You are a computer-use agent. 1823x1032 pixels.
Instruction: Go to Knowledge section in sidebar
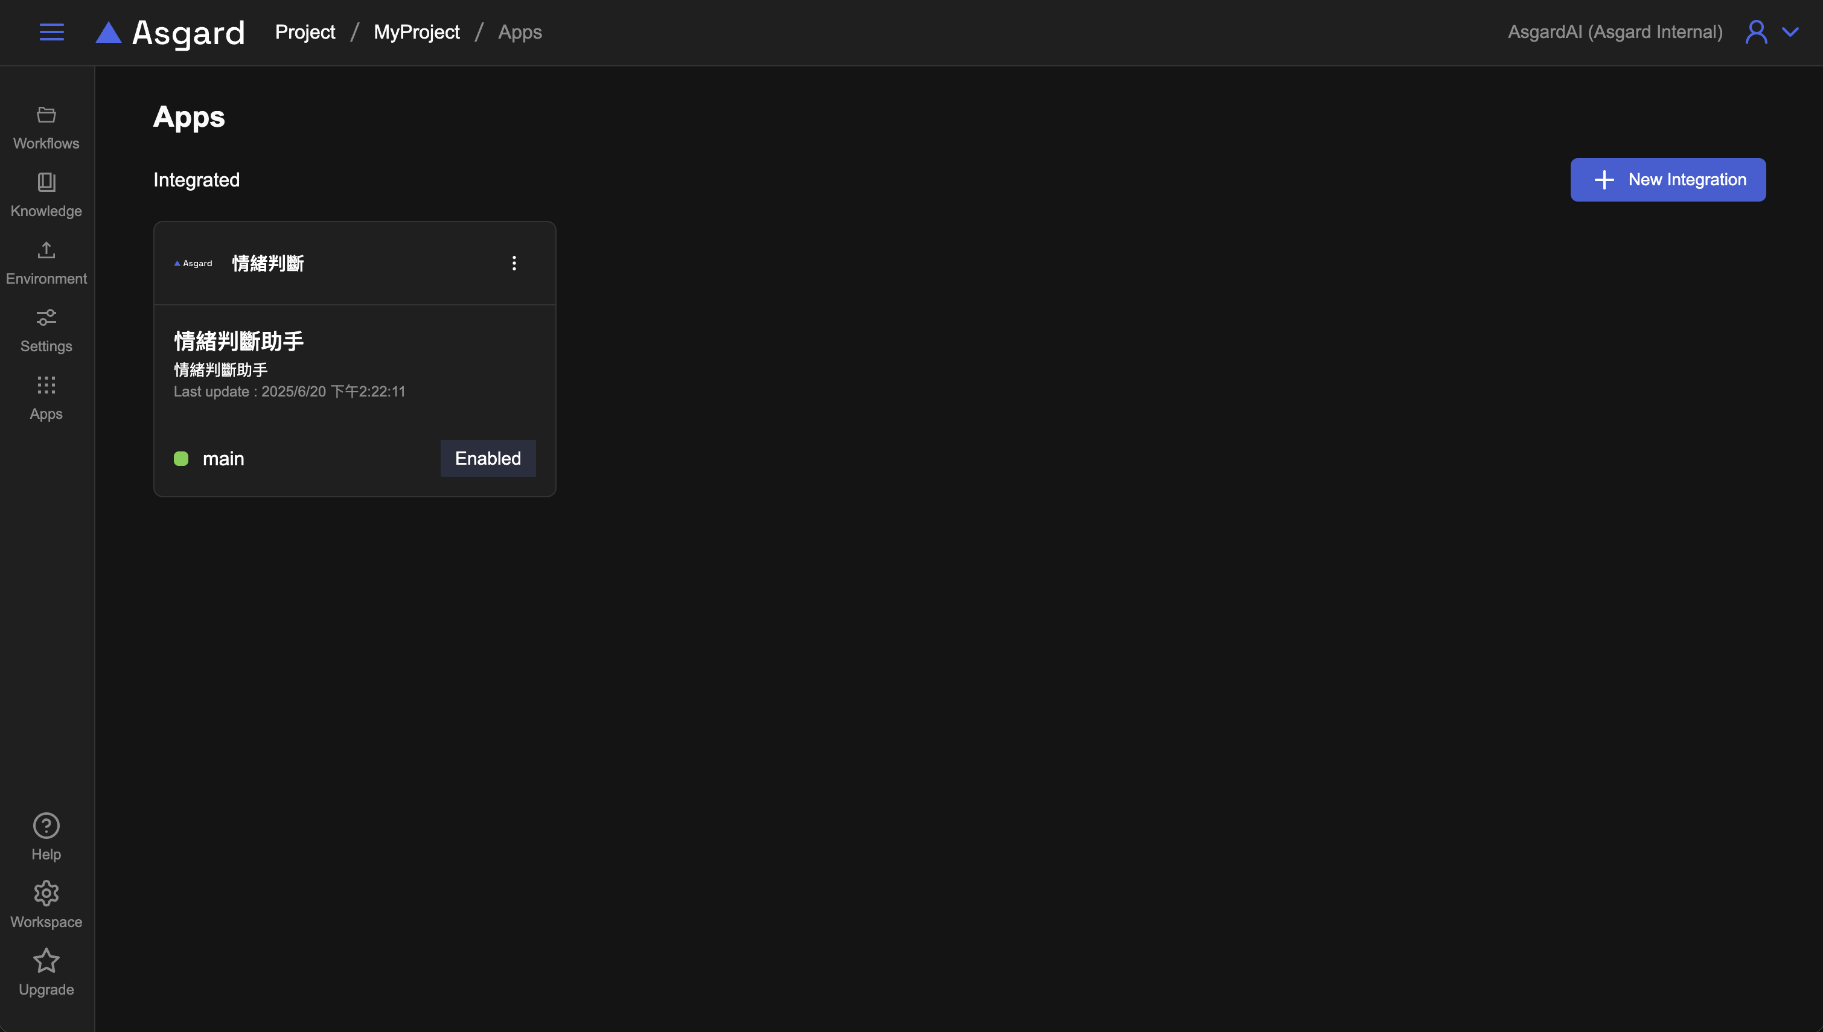tap(46, 196)
